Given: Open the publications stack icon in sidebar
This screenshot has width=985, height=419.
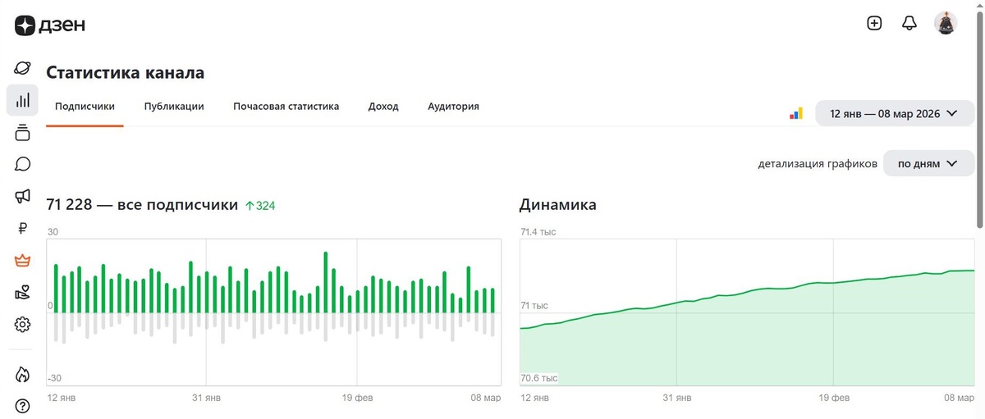Looking at the screenshot, I should [23, 132].
